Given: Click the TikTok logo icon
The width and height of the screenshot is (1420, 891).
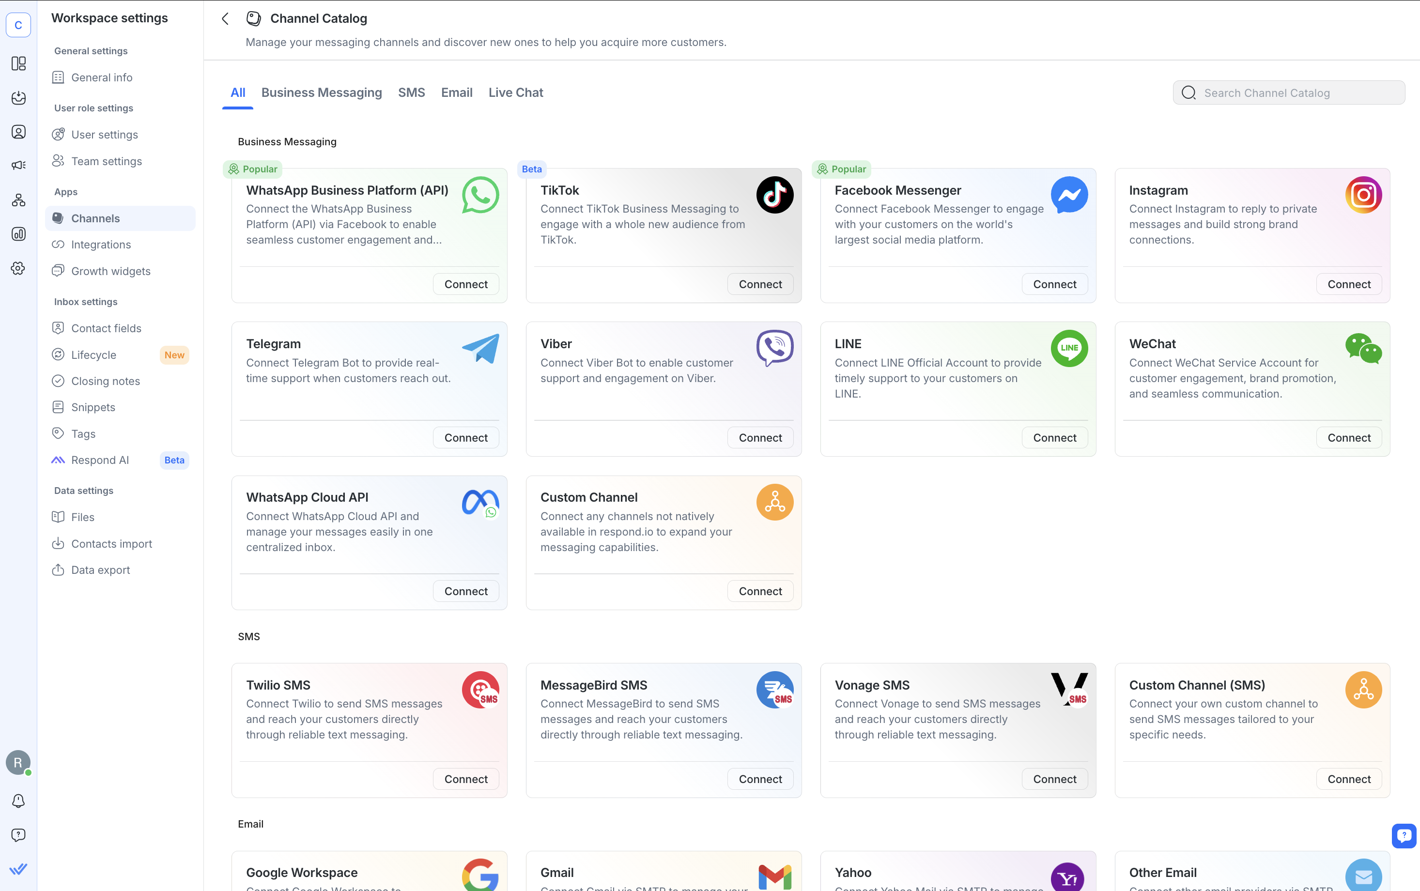Looking at the screenshot, I should tap(775, 195).
